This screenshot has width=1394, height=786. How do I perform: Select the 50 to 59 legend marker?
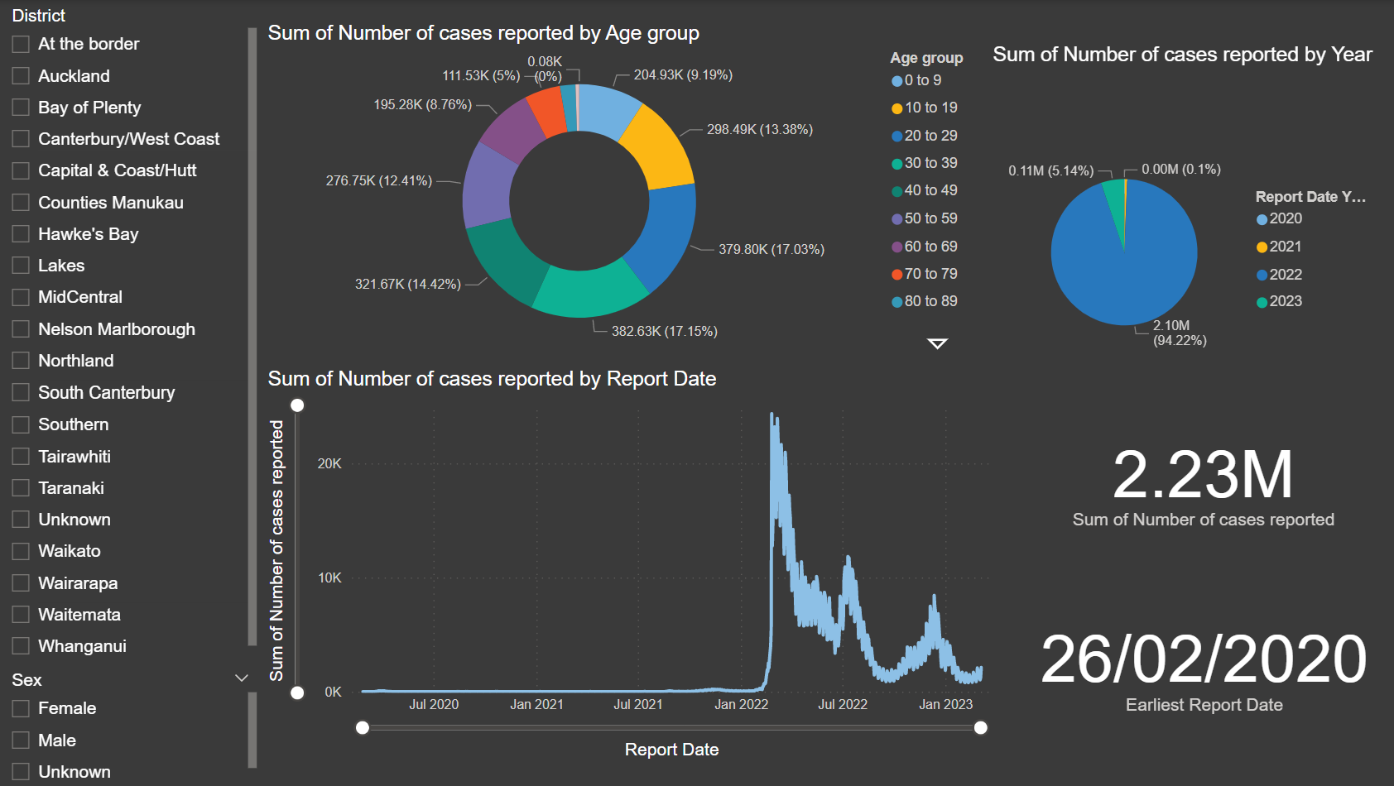pos(896,219)
